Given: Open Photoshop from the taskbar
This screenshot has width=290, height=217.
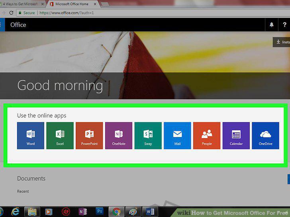Looking at the screenshot, I should (99, 211).
